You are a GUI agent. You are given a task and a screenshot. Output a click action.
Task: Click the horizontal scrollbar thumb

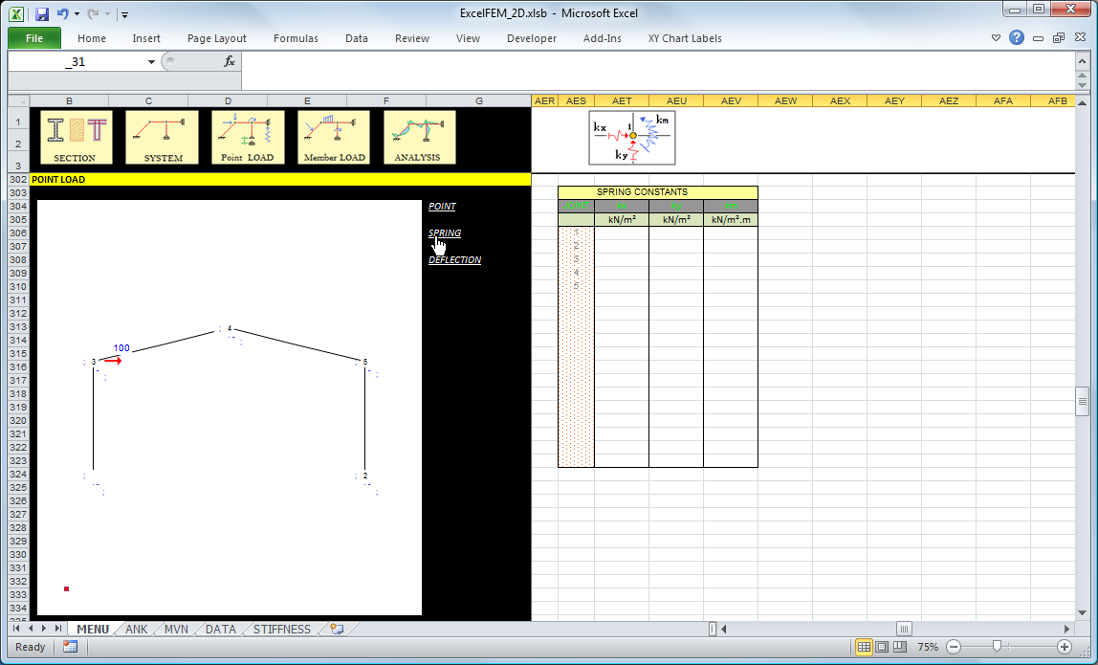(x=904, y=630)
